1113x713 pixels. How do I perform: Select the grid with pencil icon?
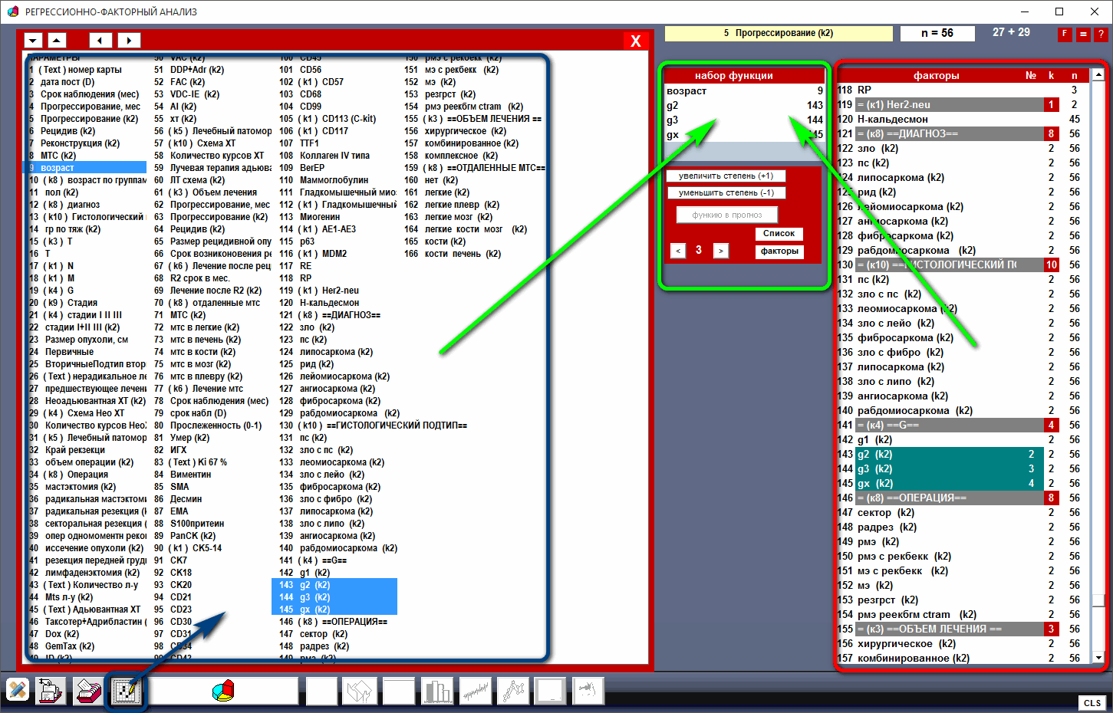point(125,691)
